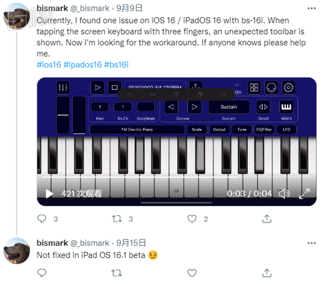Mute the video with speaker icon
The width and height of the screenshot is (322, 284).
pos(284,194)
